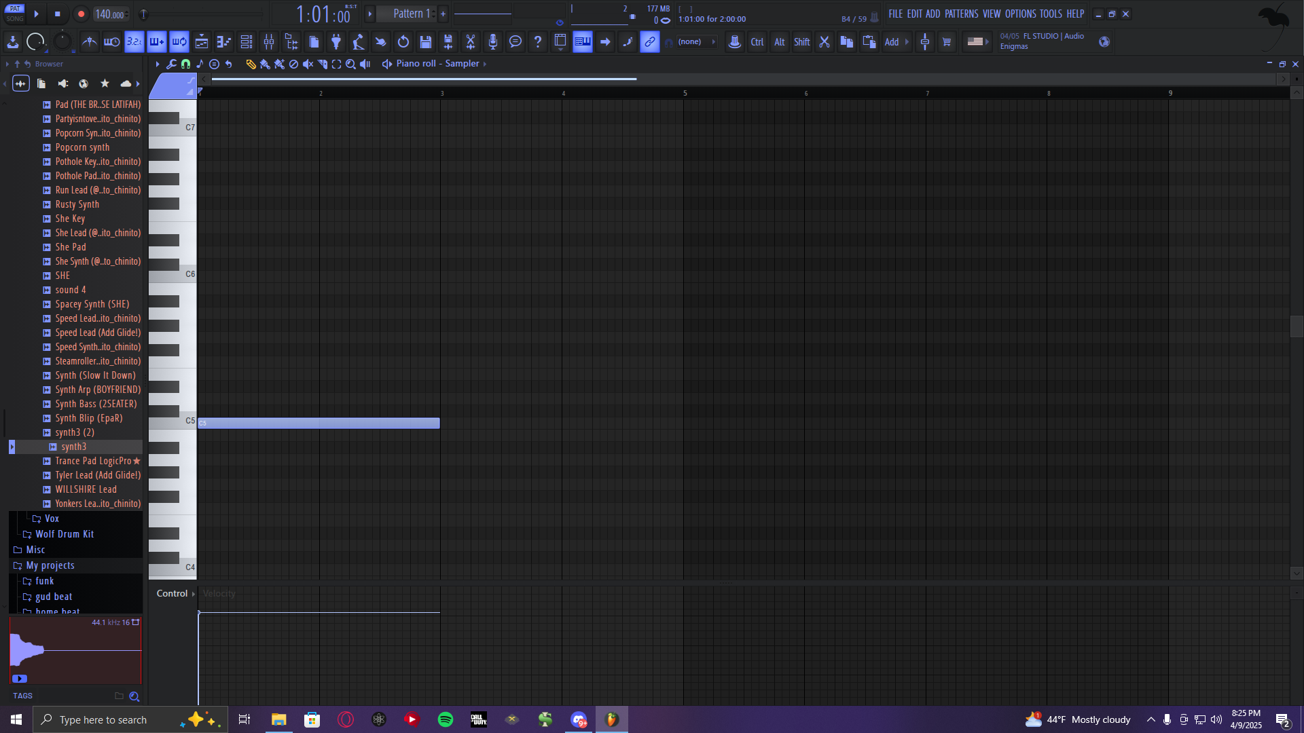Toggle the metronome button
Viewport: 1304px width, 733px height.
click(89, 42)
